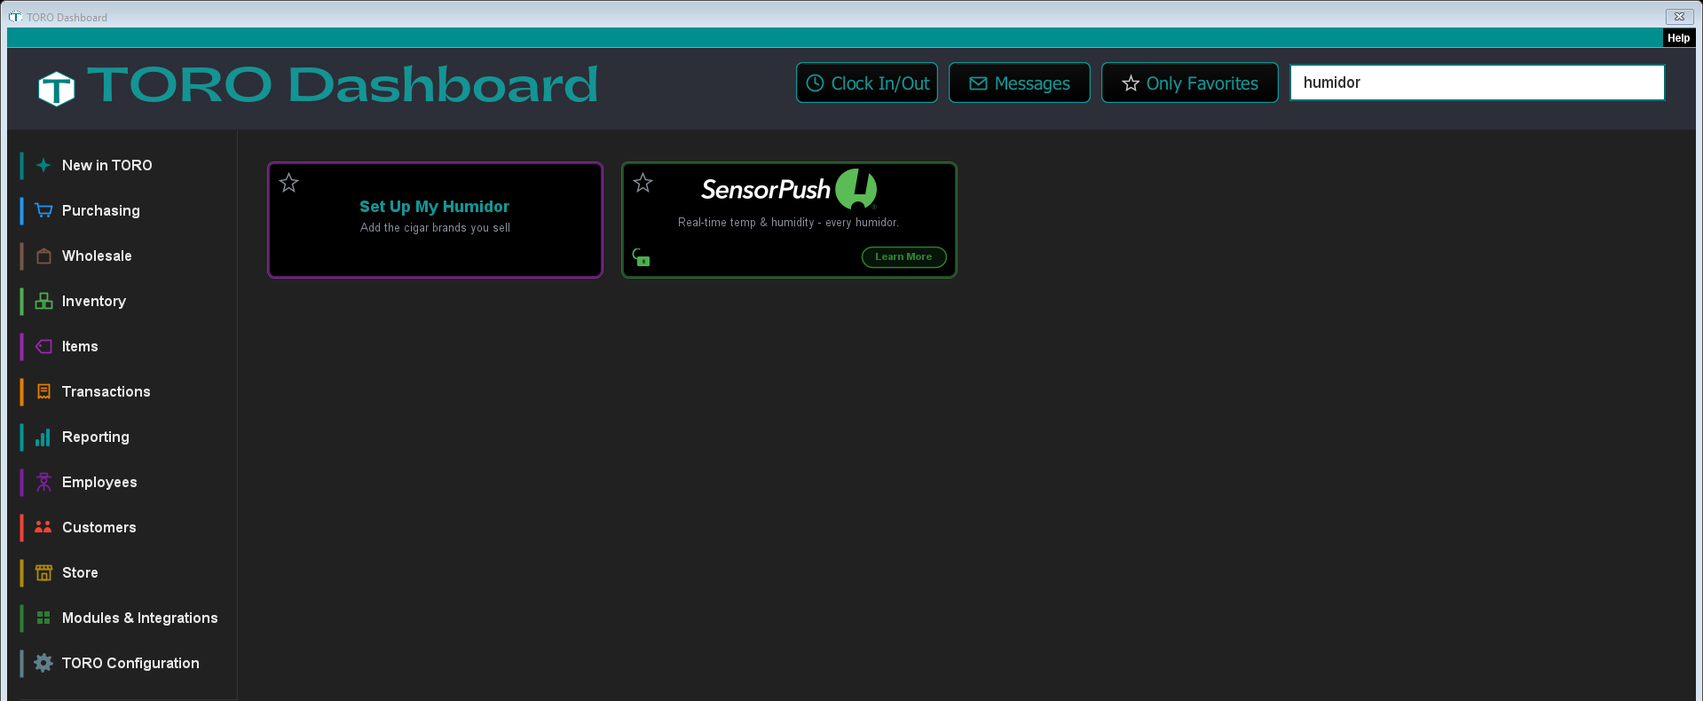This screenshot has height=701, width=1703.
Task: Favorite the SensorPush card with star
Action: [643, 183]
